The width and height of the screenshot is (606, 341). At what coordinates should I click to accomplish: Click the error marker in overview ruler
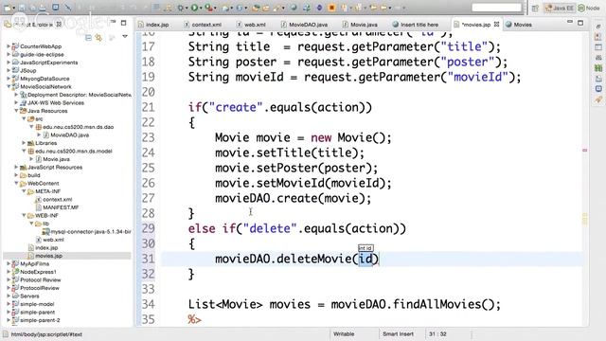[585, 150]
